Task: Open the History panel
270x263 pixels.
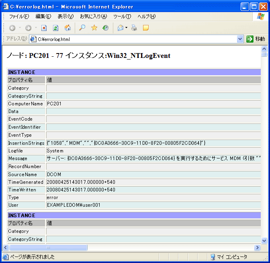Action: click(x=105, y=28)
